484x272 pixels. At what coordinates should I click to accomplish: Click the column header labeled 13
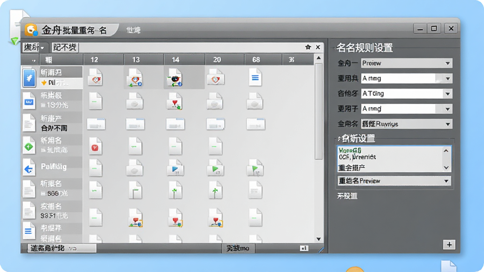pyautogui.click(x=144, y=60)
